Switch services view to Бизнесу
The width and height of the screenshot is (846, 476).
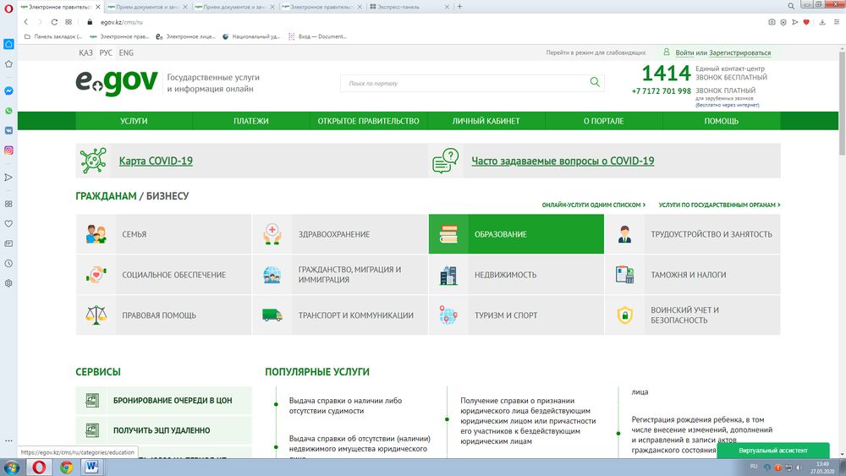[168, 196]
